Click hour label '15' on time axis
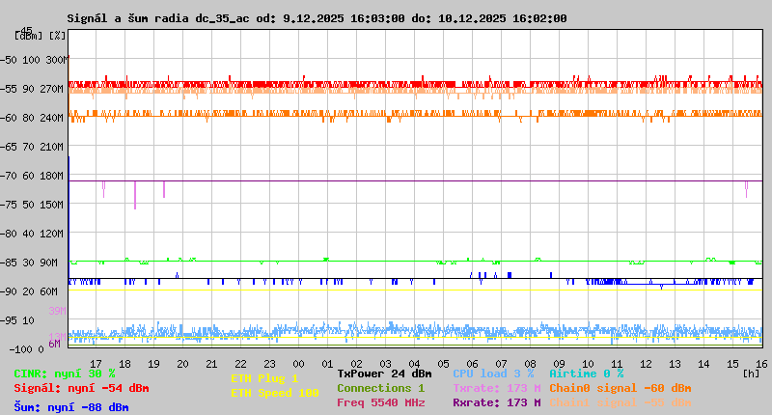The width and height of the screenshot is (772, 415). (x=732, y=364)
